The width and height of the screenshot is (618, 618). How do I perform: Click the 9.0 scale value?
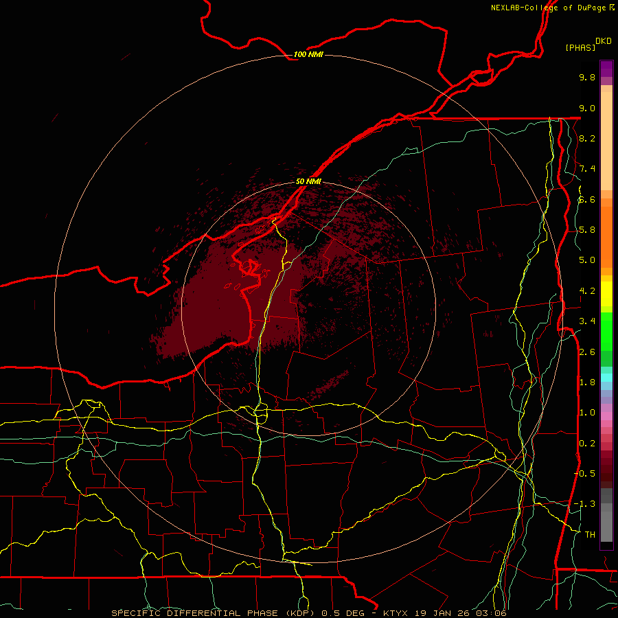pyautogui.click(x=587, y=108)
